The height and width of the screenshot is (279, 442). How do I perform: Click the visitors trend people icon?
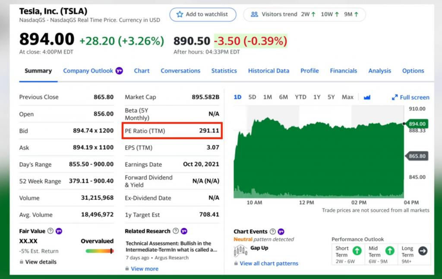coord(254,14)
